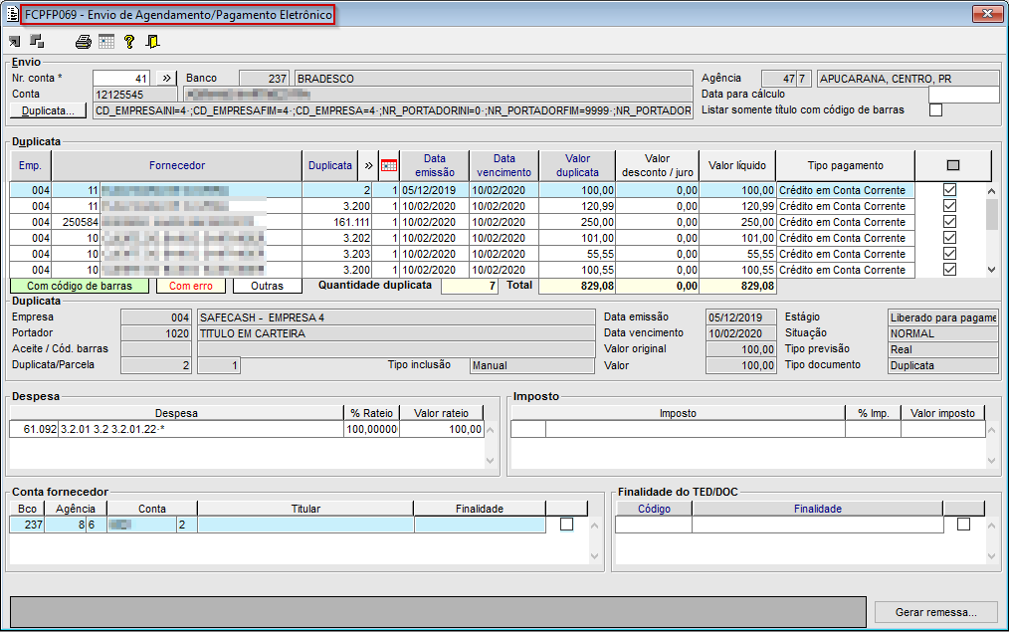Select the cell with valor 250,00 under Valor duplicata
Viewport: 1009px width, 632px height.
pyautogui.click(x=577, y=222)
